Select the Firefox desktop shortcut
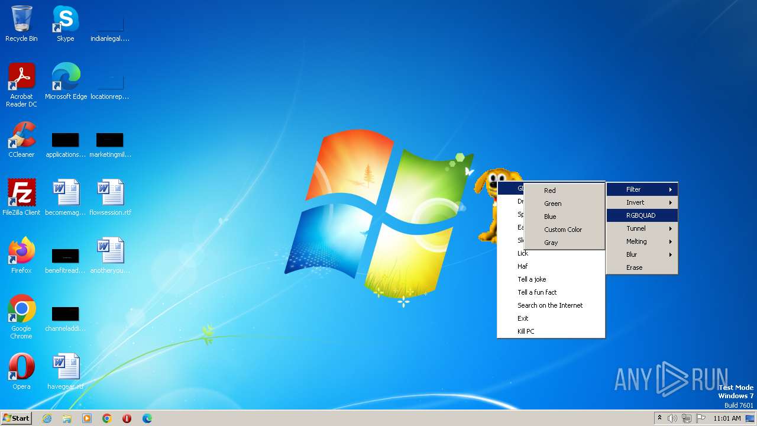The height and width of the screenshot is (426, 757). click(21, 256)
